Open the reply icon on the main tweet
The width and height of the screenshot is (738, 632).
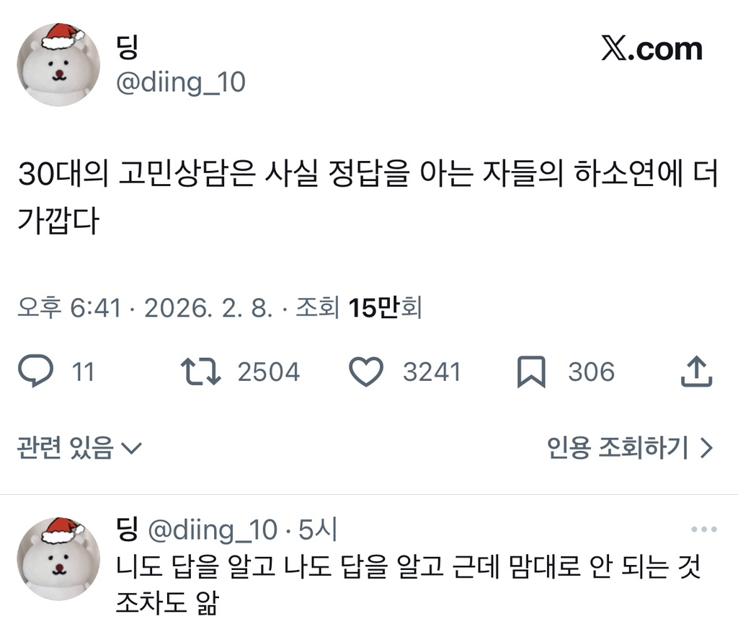(x=34, y=372)
